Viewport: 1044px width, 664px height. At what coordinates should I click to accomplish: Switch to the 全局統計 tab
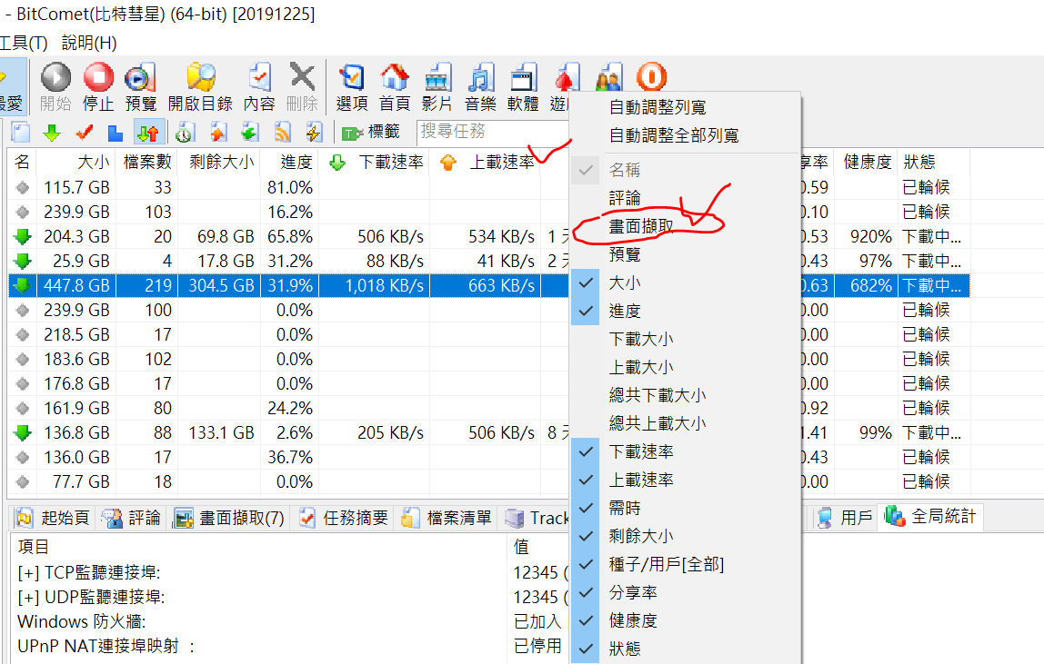pyautogui.click(x=931, y=516)
